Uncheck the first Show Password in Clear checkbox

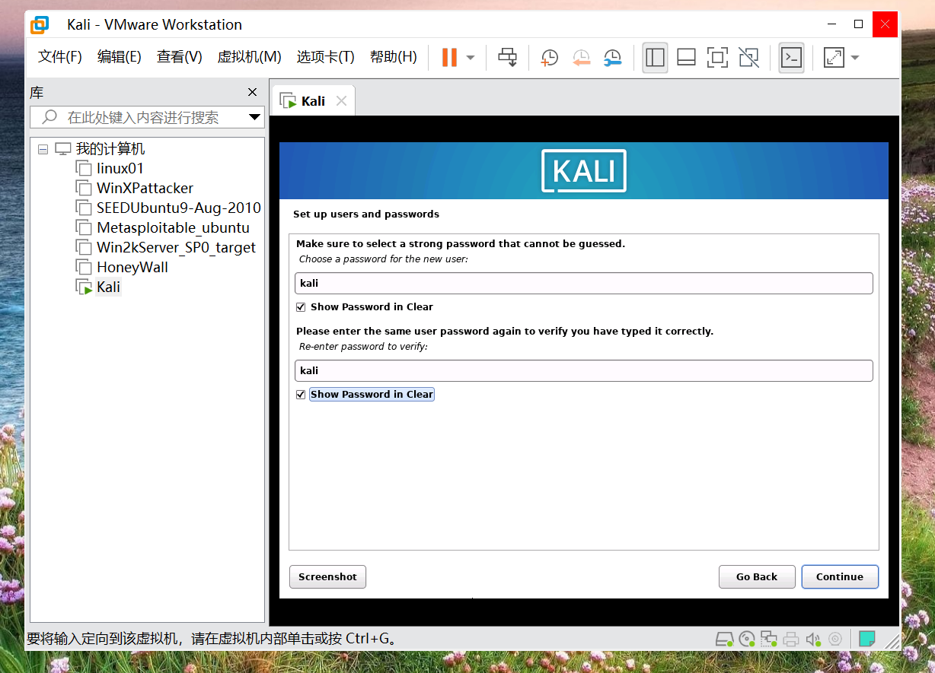pyautogui.click(x=302, y=307)
